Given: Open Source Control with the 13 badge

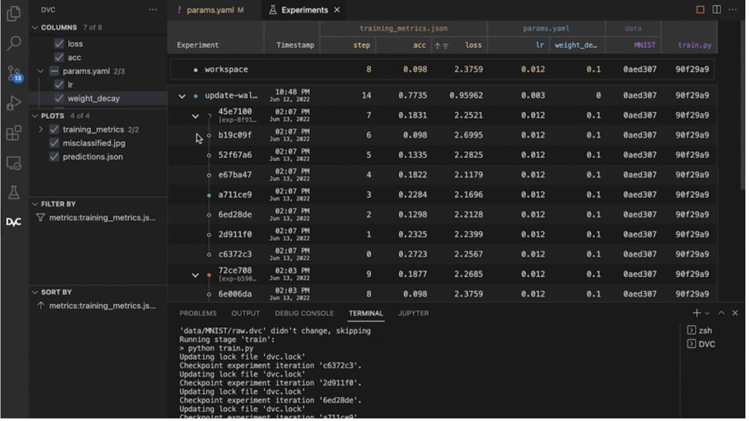Looking at the screenshot, I should coord(14,73).
